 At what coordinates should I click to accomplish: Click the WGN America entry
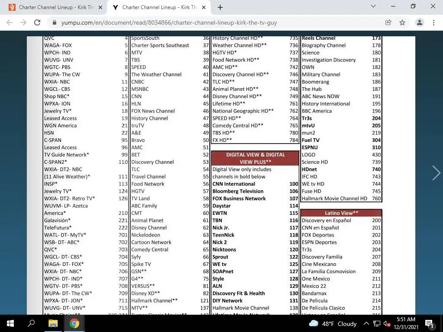[60, 126]
